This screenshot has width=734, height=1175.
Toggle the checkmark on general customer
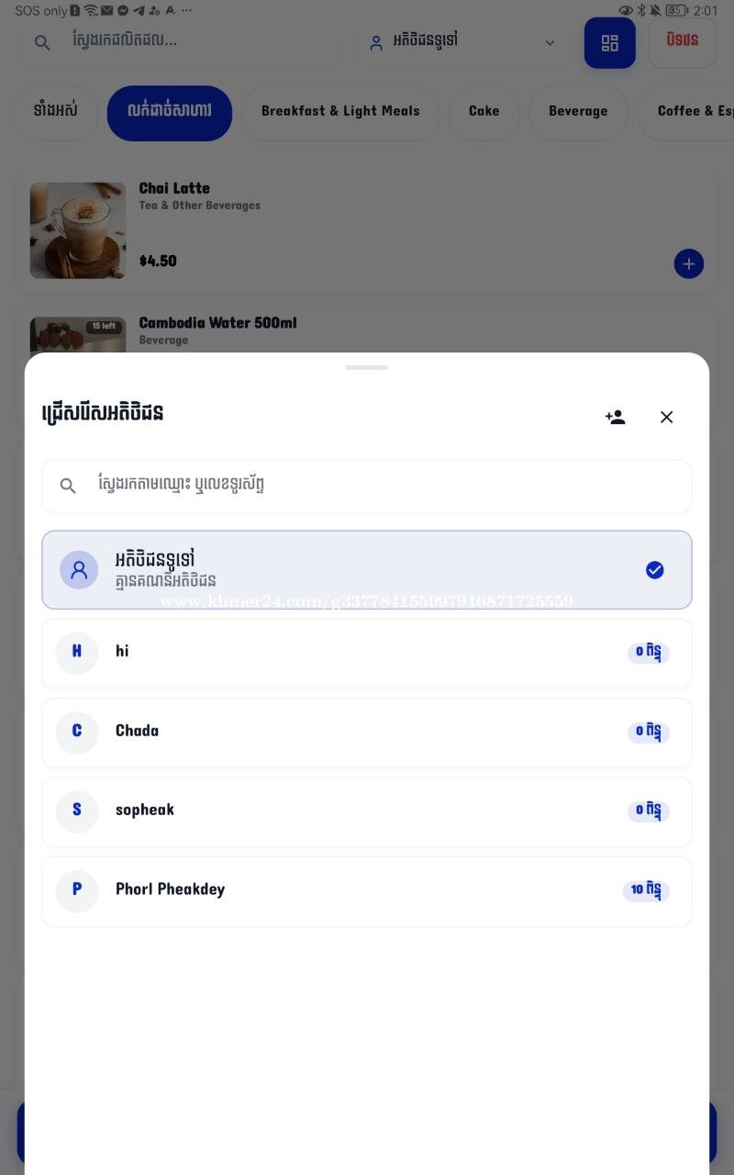(654, 570)
